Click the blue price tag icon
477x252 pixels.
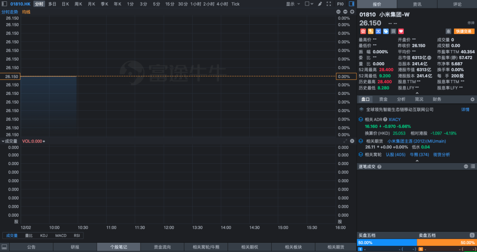[386, 31]
